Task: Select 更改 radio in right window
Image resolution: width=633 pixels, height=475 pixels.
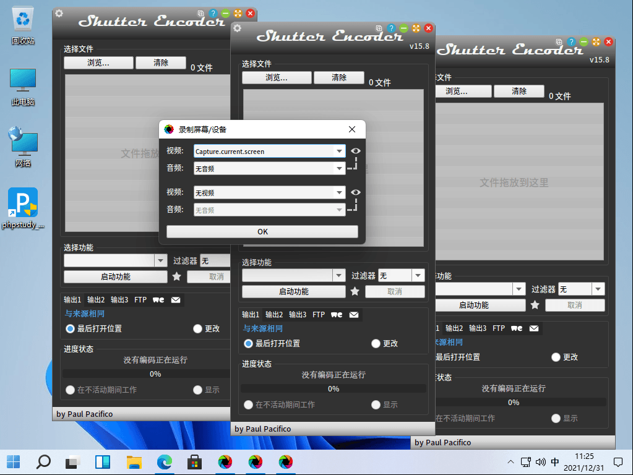Action: click(556, 357)
